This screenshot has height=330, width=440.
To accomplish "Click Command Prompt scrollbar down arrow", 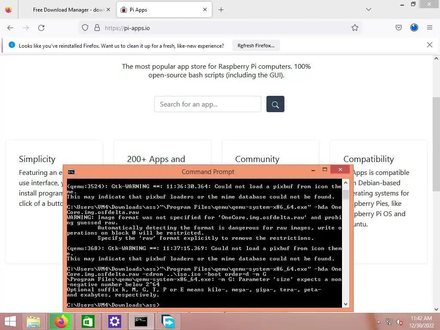I will coord(346,304).
